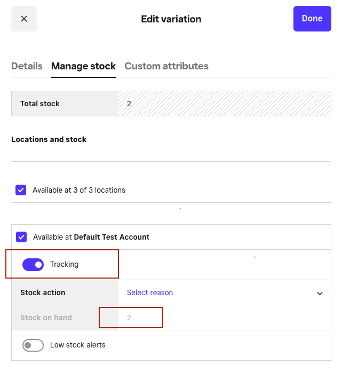342x372 pixels.
Task: Click the Locations and stock heading
Action: click(49, 139)
